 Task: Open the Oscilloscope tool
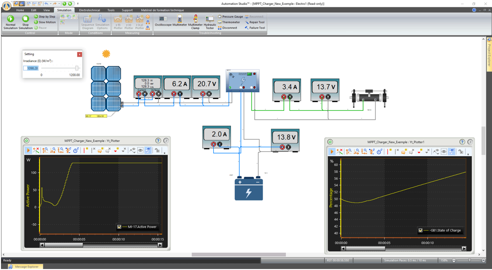tap(163, 22)
